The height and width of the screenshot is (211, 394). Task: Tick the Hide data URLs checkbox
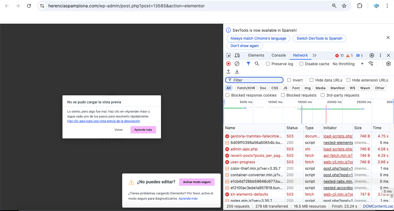coord(312,80)
